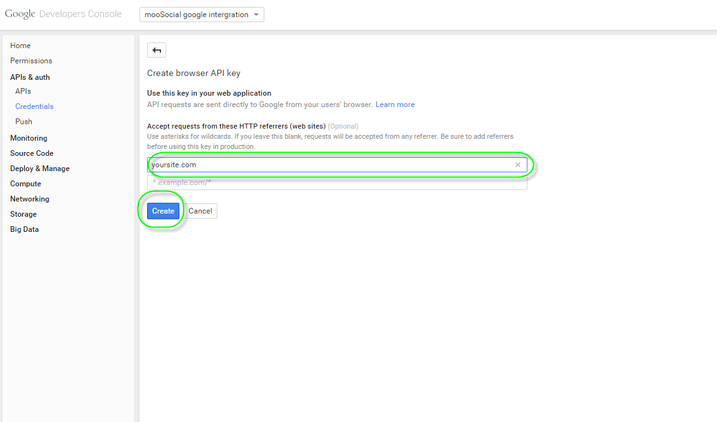Click the back arrow button
Viewport: 717px width, 422px height.
click(x=157, y=51)
